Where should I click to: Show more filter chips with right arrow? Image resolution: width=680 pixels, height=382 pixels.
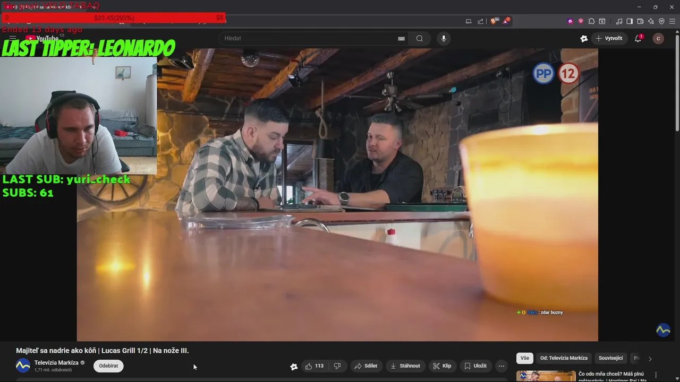[650, 359]
